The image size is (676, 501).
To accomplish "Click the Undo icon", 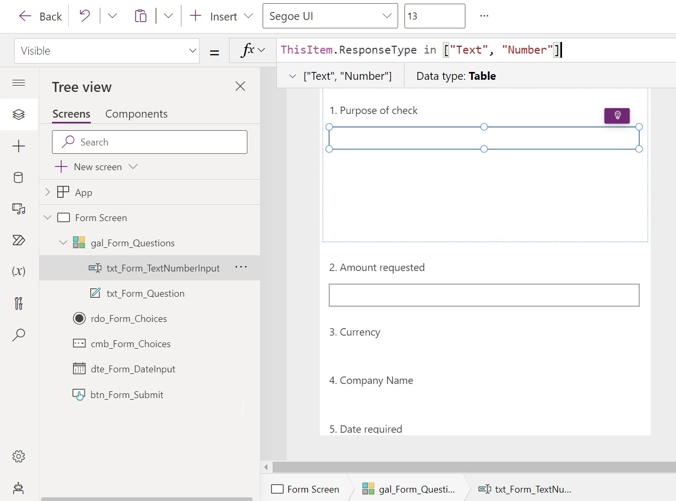I will [84, 16].
